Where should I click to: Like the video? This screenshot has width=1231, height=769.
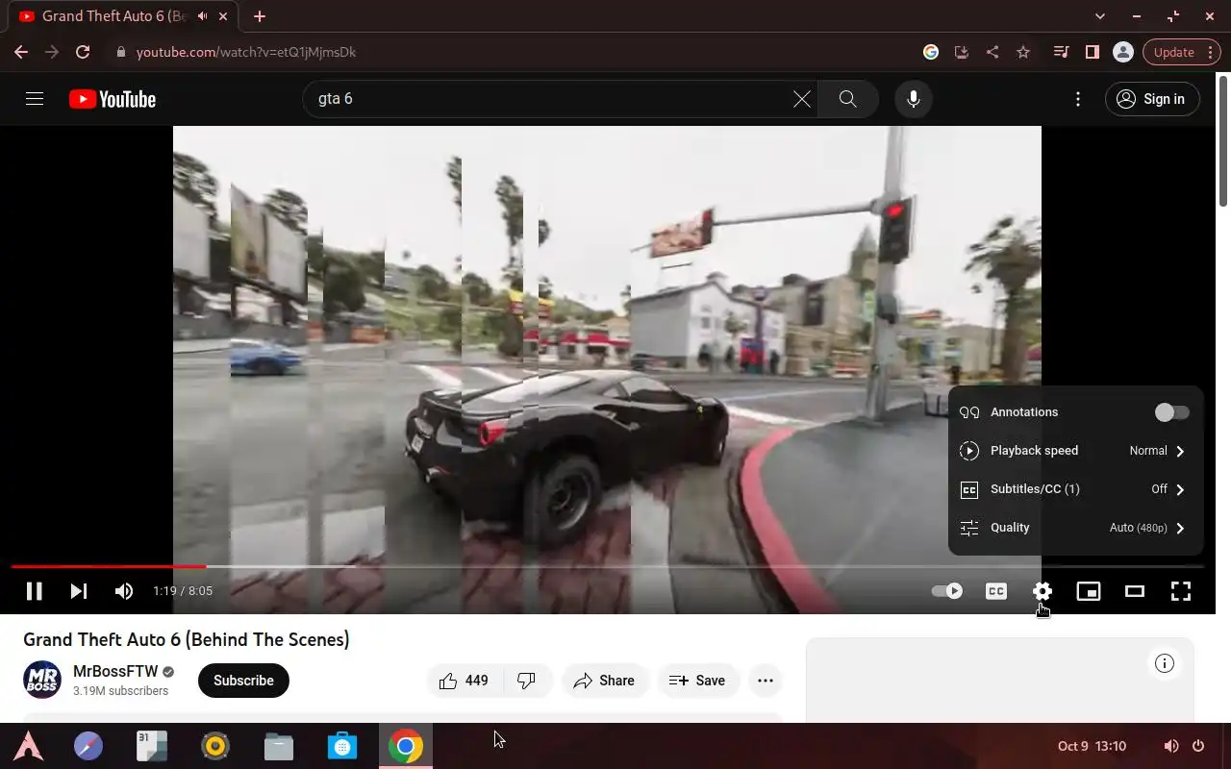[x=465, y=681]
